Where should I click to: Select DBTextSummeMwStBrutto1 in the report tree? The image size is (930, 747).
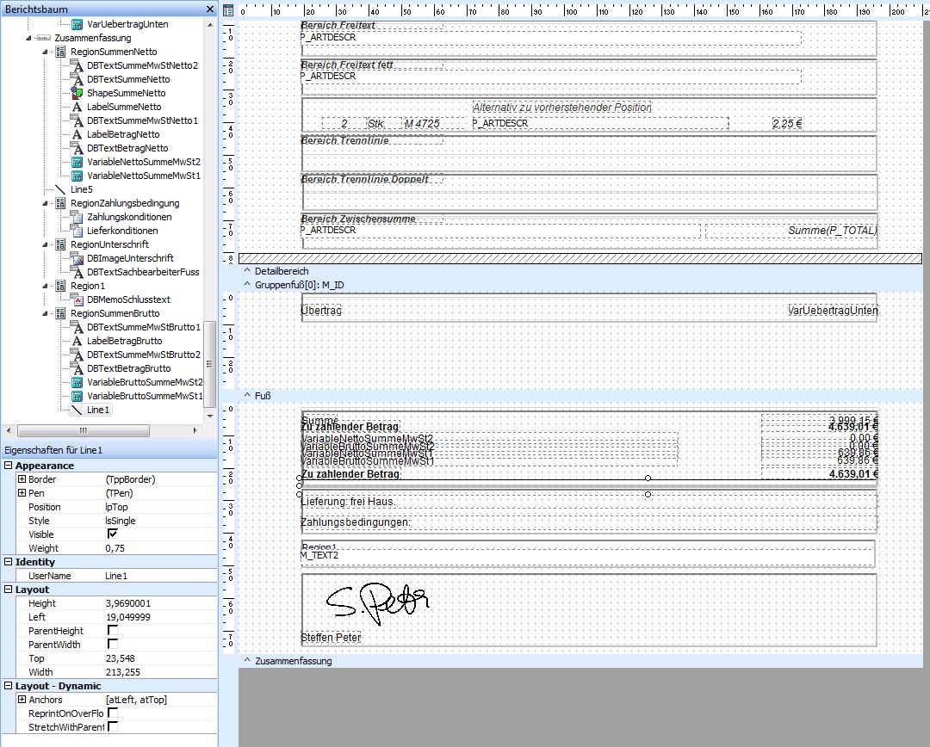tap(144, 327)
